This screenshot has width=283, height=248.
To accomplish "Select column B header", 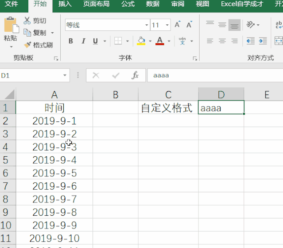I will (116, 94).
